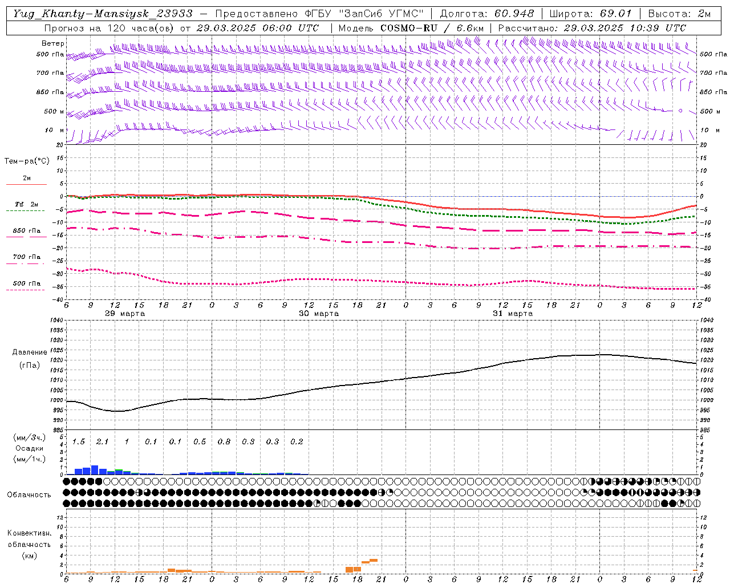Select the Рассчитано: 29.03.2025 10:39 UTC text
Image resolution: width=730 pixels, height=584 pixels.
click(x=592, y=28)
